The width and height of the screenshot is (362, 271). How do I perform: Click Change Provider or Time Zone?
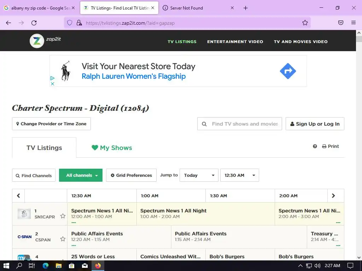(52, 124)
